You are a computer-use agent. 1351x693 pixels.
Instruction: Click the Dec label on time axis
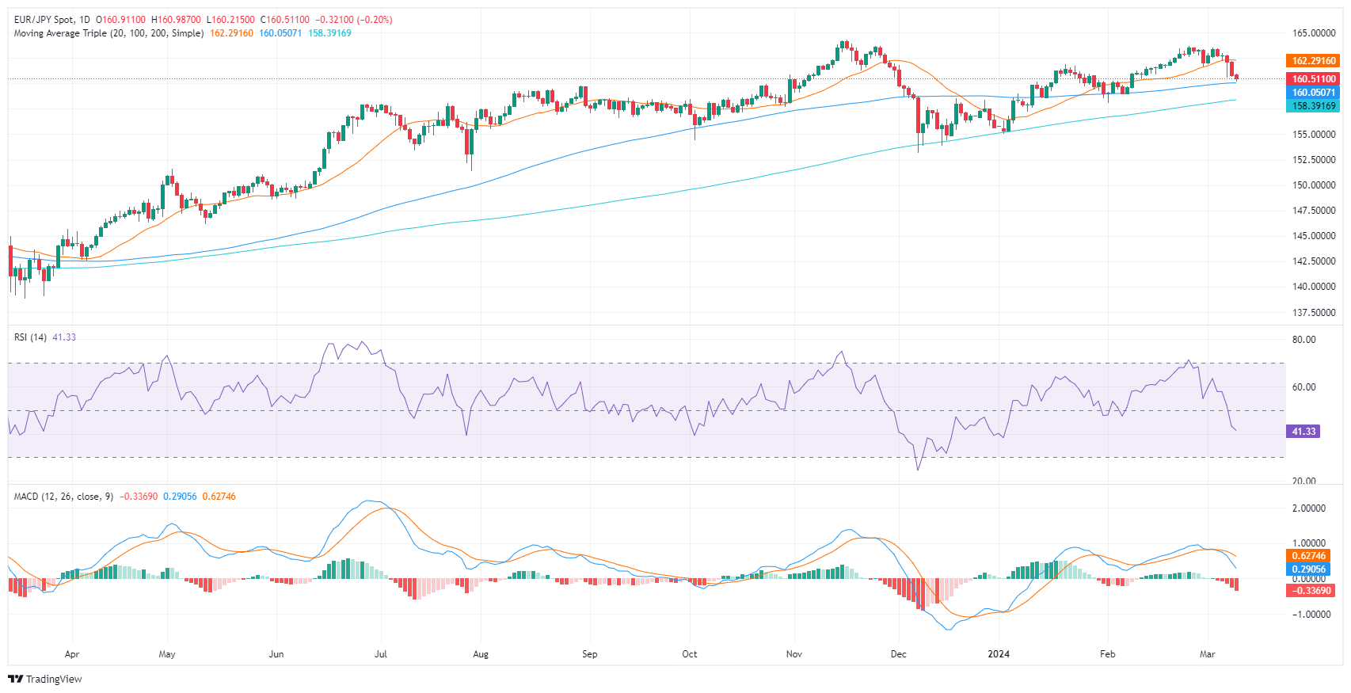(x=899, y=654)
